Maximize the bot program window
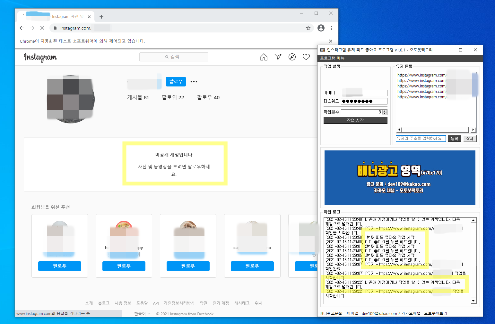This screenshot has height=324, width=495. pos(461,50)
